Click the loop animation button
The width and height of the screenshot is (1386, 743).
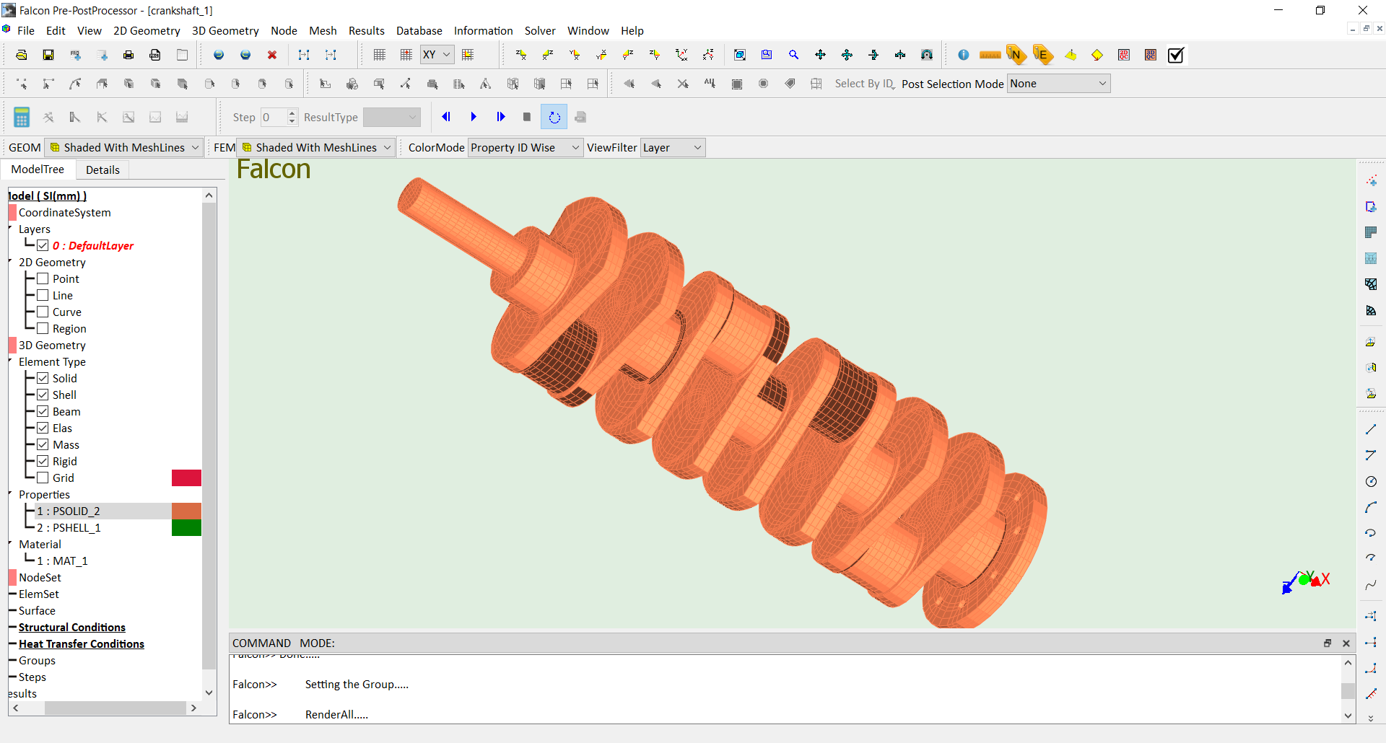pyautogui.click(x=554, y=117)
